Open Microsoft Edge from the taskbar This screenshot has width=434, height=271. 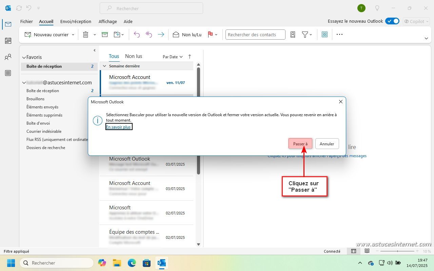(x=132, y=263)
